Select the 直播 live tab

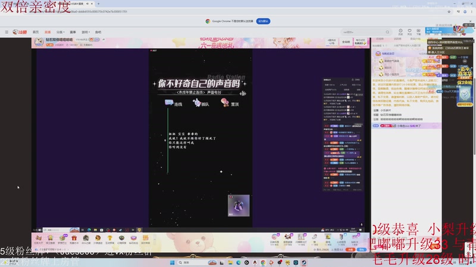tap(48, 32)
